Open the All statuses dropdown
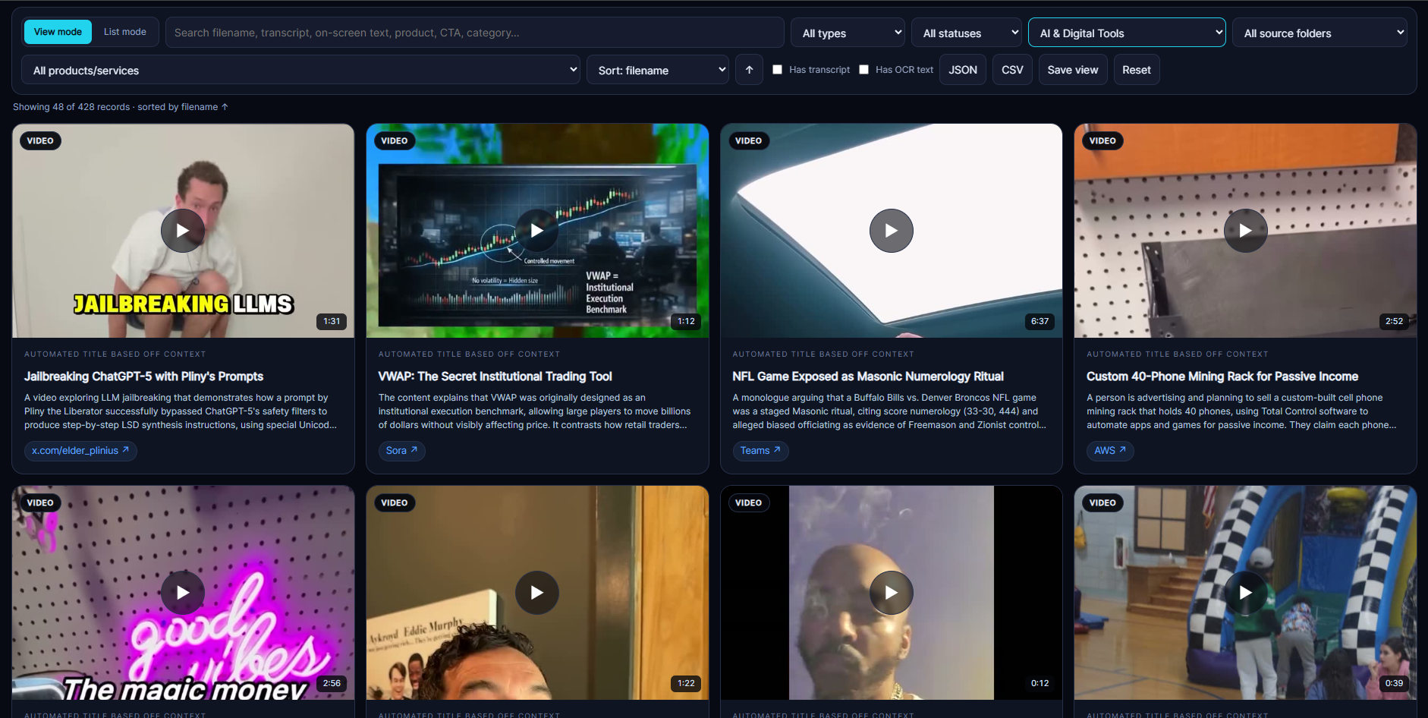This screenshot has height=718, width=1428. (967, 33)
